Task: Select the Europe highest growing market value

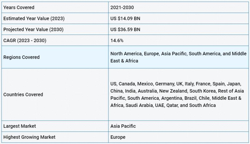Action: tap(118, 137)
